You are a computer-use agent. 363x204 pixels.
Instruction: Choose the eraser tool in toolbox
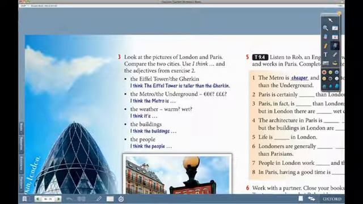click(x=326, y=37)
